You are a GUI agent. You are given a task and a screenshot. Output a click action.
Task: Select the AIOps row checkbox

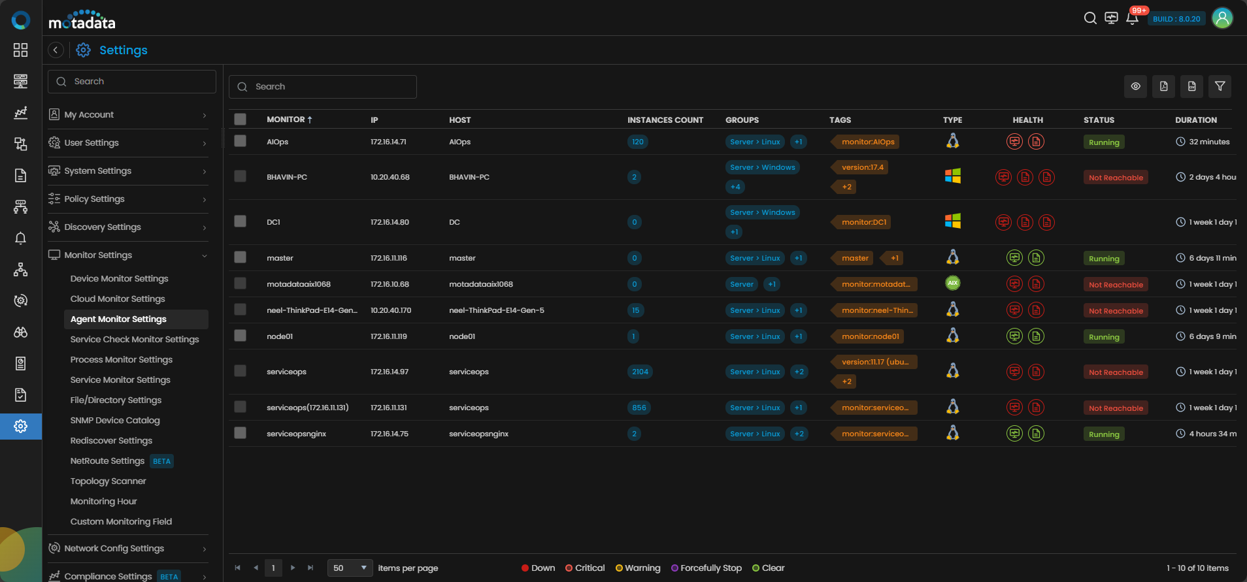[x=241, y=141]
